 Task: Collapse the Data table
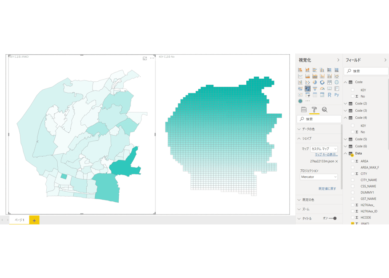point(345,153)
